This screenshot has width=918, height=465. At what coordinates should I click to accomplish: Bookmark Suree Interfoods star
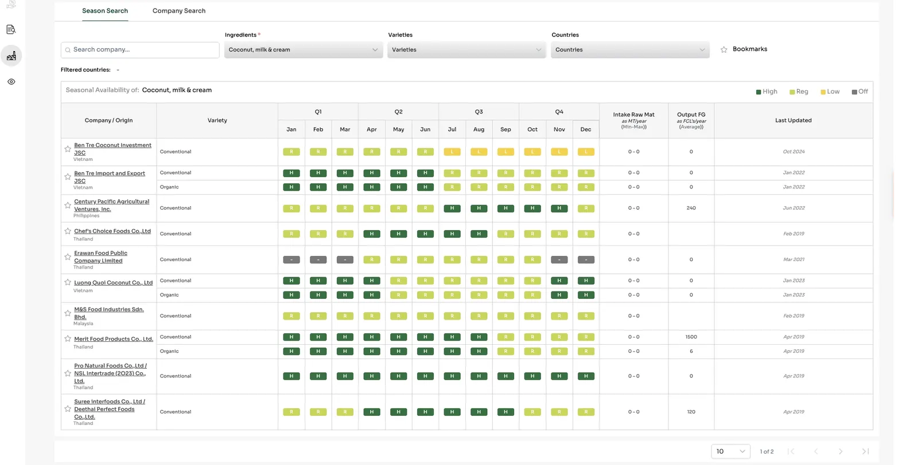(68, 409)
